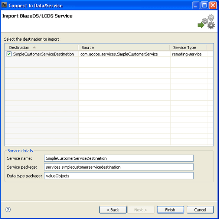Screen dimensions: 219x219
Task: Click the FB Flash Builder title bar icon
Action: (x=4, y=5)
